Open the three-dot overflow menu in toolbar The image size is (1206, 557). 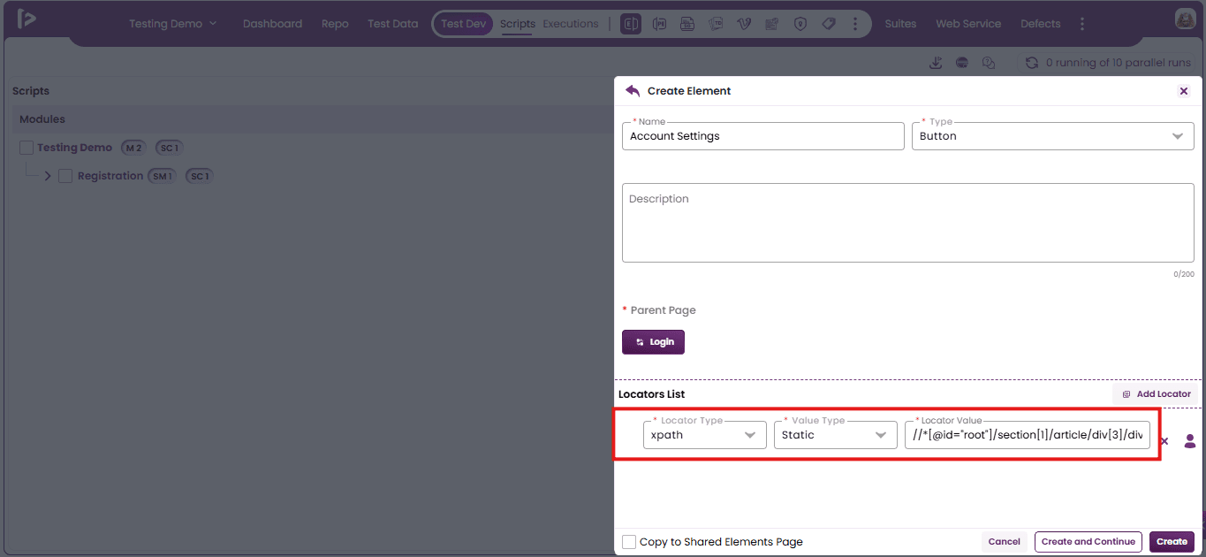click(855, 24)
